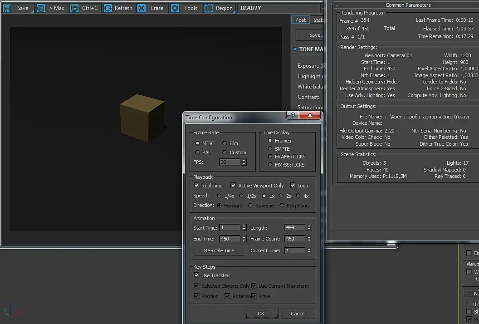Click the help question mark in Time Configuration
Viewport: 479px width, 324px height.
point(293,116)
